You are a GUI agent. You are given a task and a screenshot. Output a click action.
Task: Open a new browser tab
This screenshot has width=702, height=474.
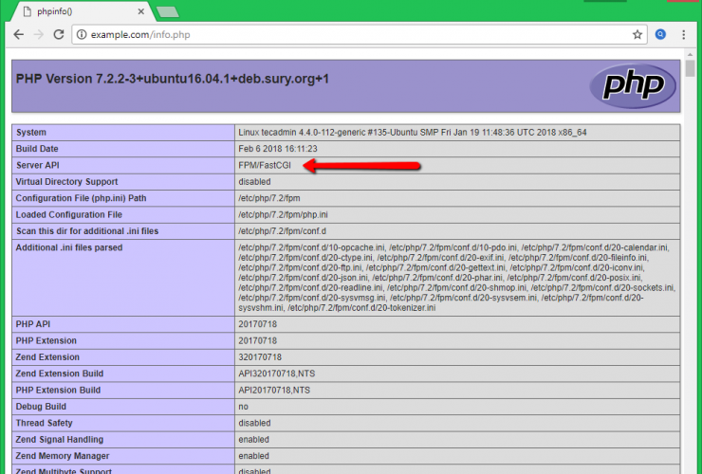167,11
